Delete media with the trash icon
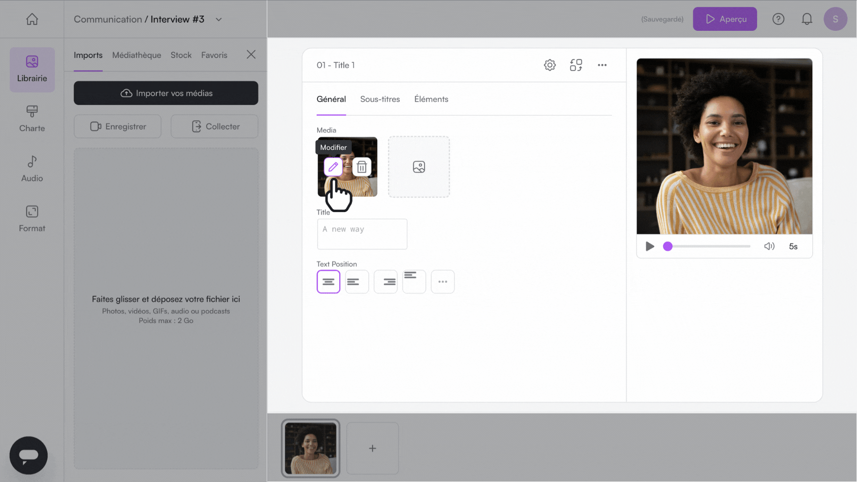Screen dimensions: 857x482 point(362,167)
